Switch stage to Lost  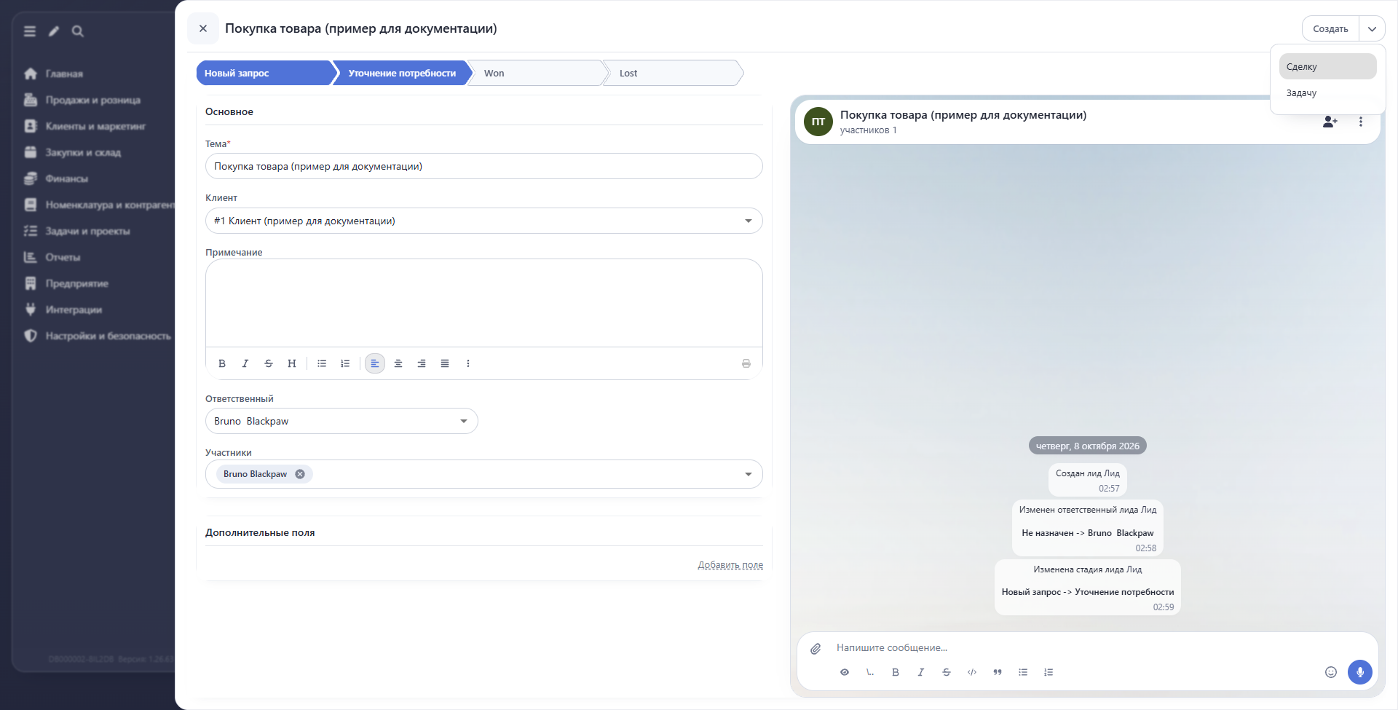pyautogui.click(x=673, y=73)
